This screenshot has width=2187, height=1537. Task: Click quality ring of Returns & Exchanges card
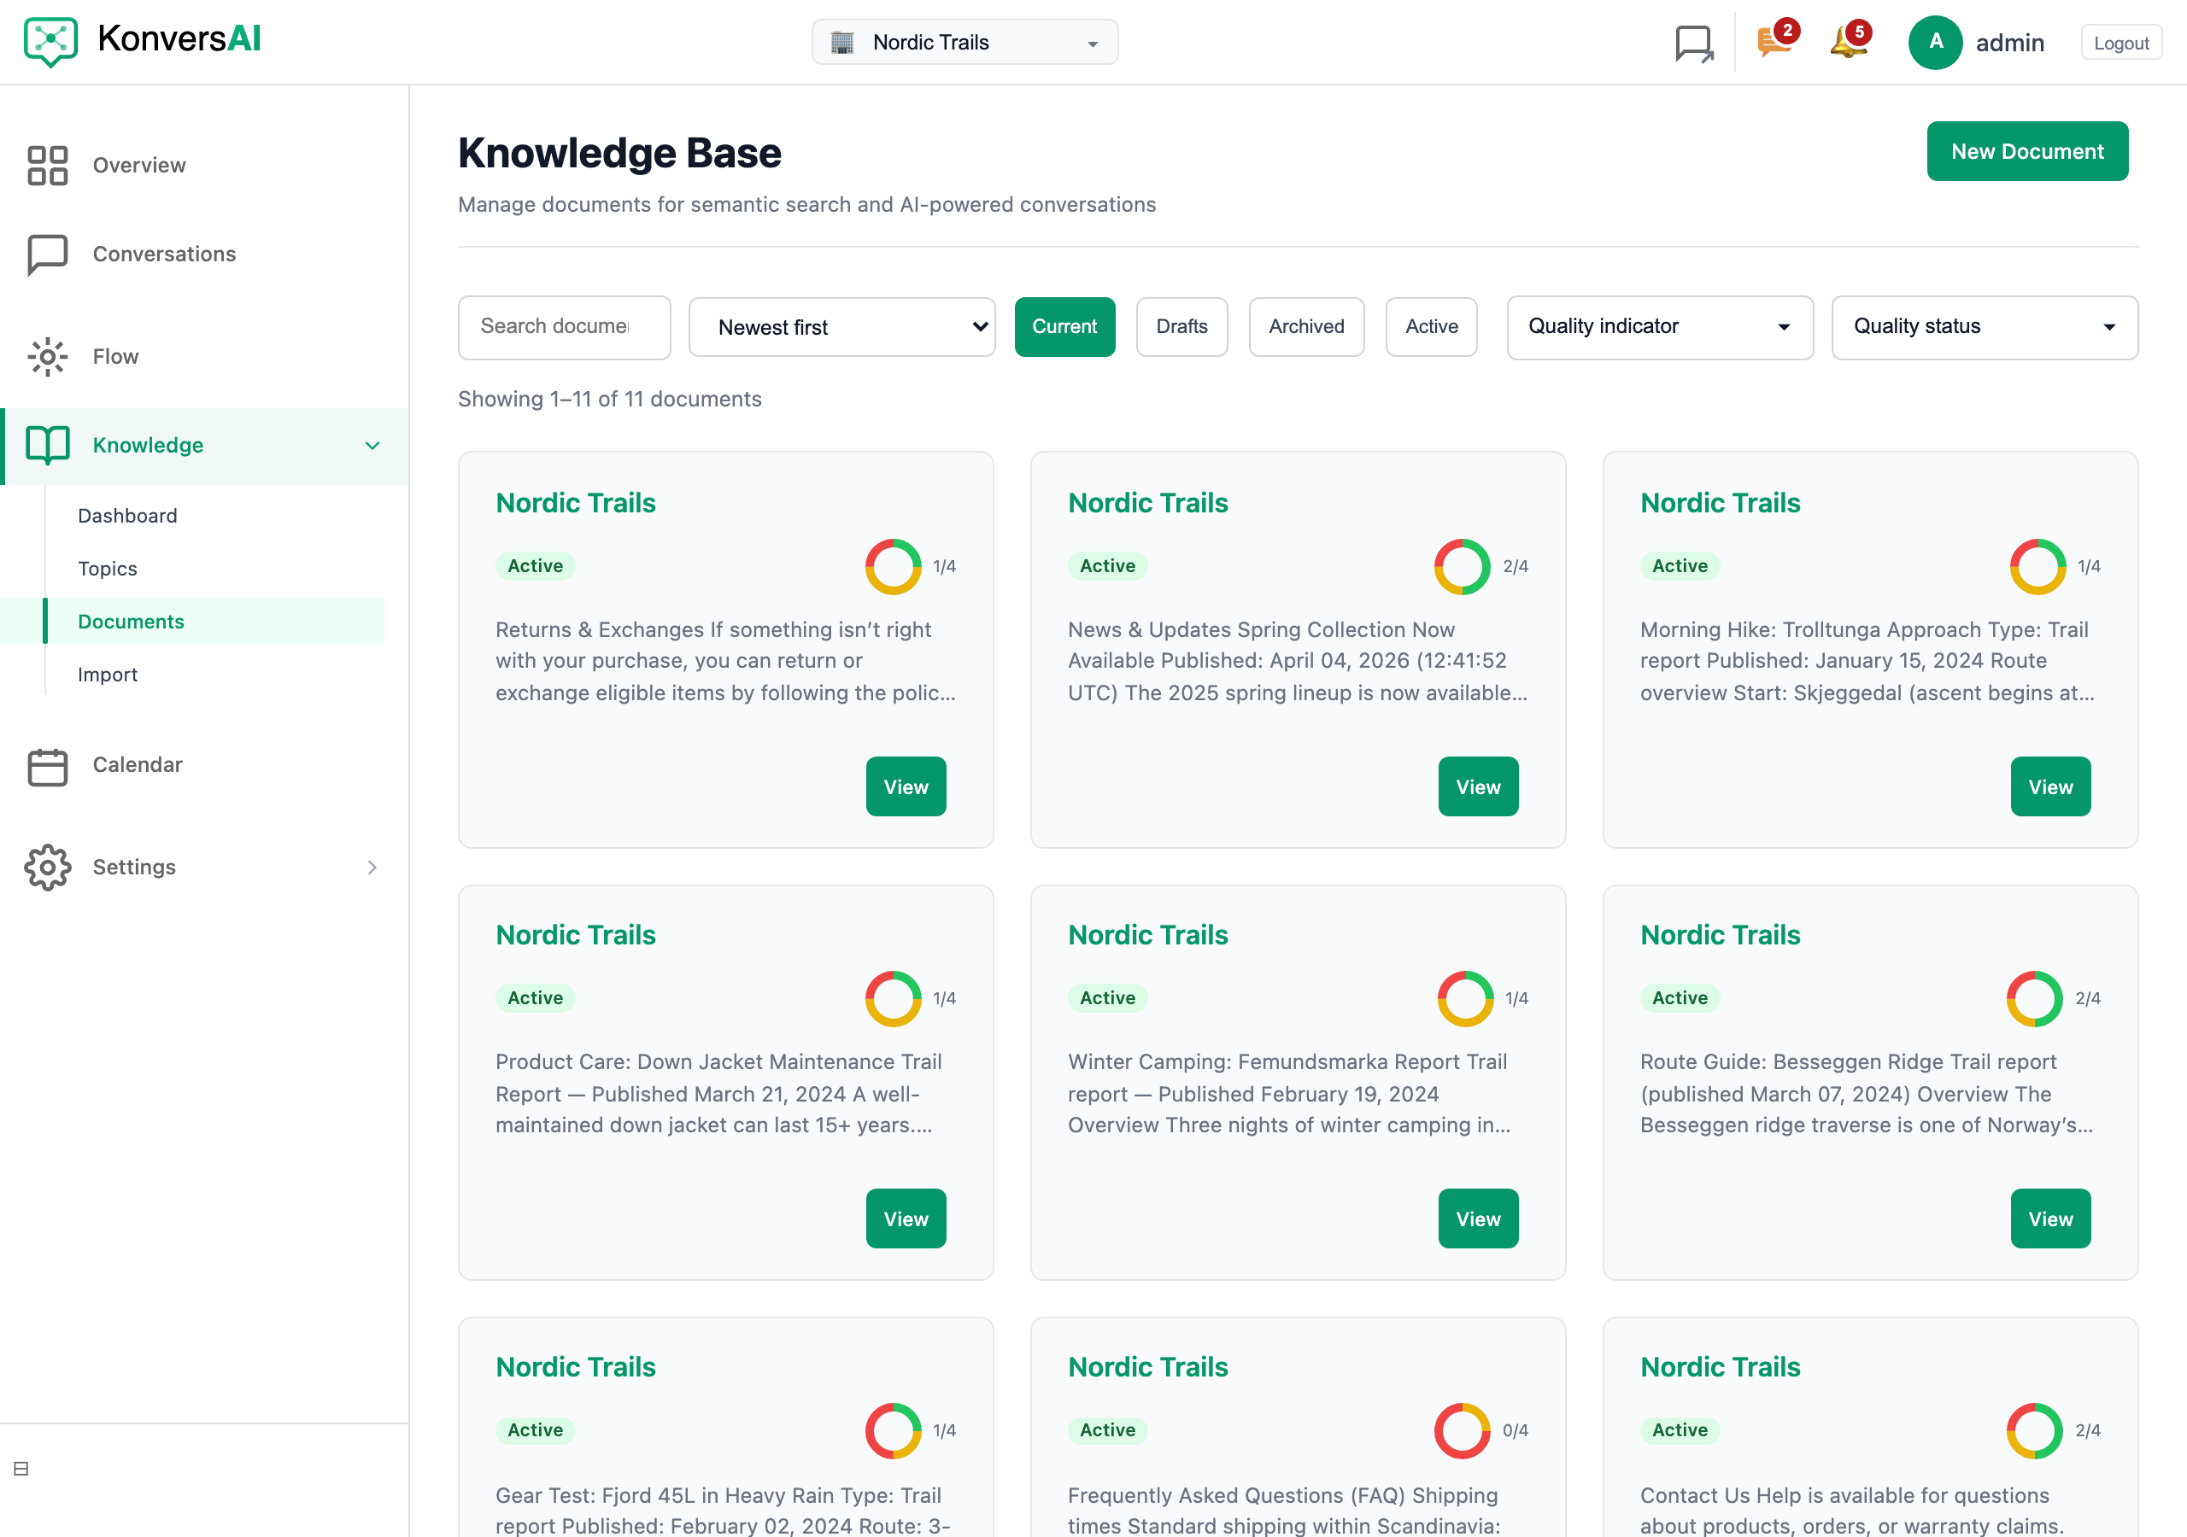pyautogui.click(x=893, y=567)
